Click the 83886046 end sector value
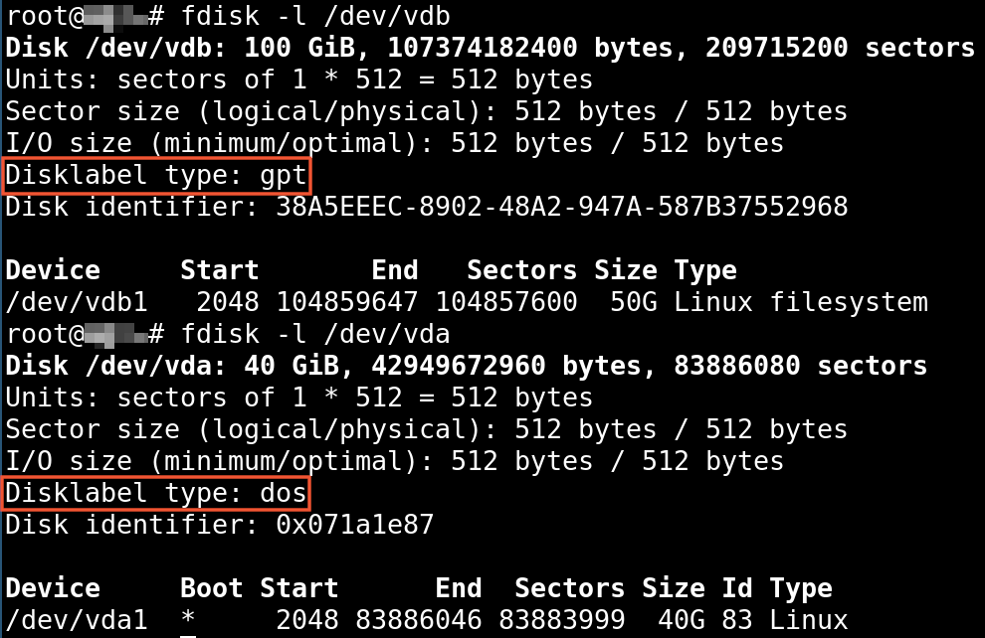The height and width of the screenshot is (638, 985). pyautogui.click(x=418, y=620)
